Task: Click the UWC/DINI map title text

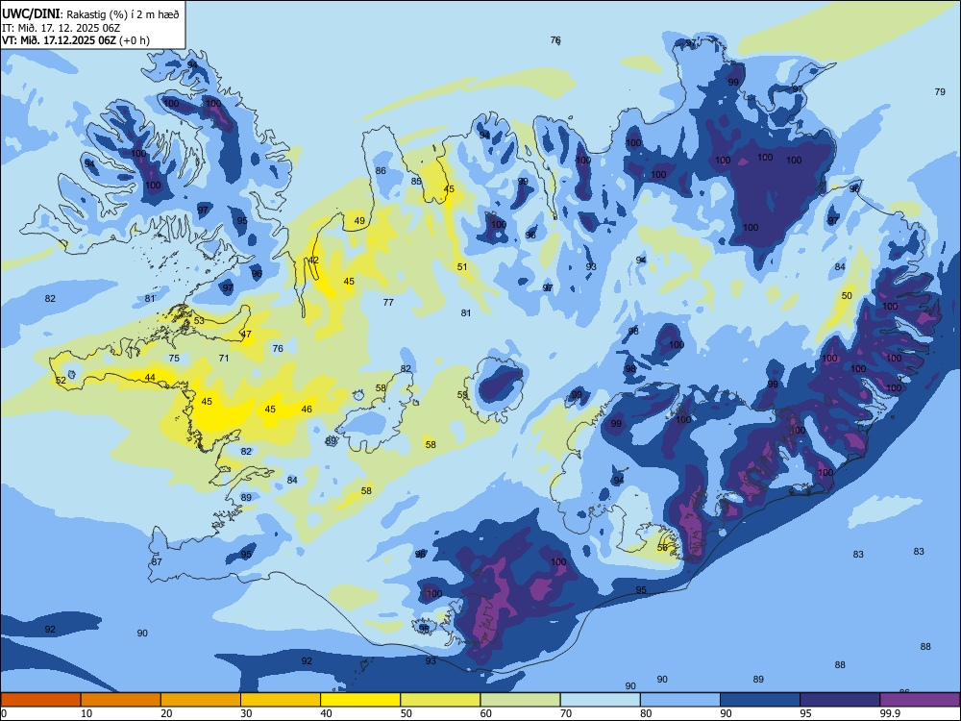Action: (x=90, y=14)
